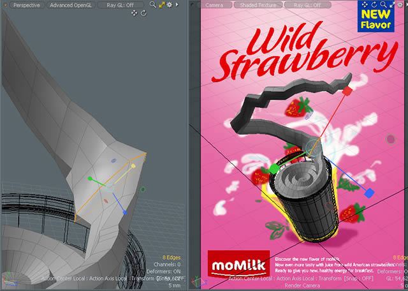Click the 'Channels: 0' status text
408x291 pixels.
pos(167,264)
